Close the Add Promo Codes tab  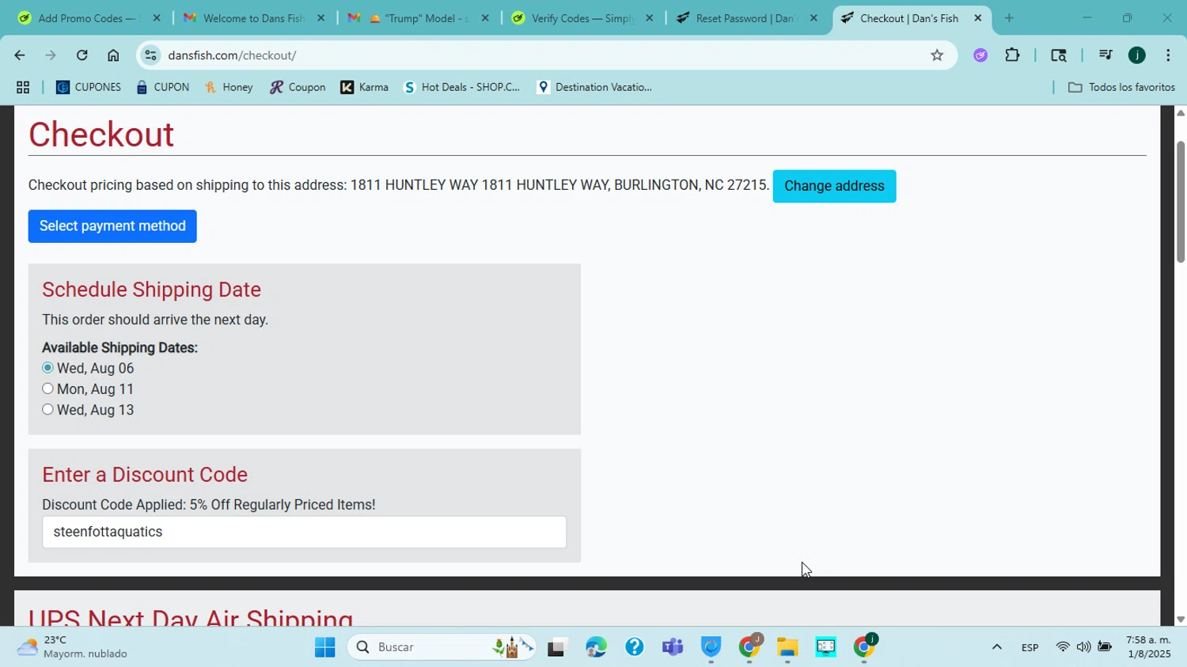tap(157, 18)
